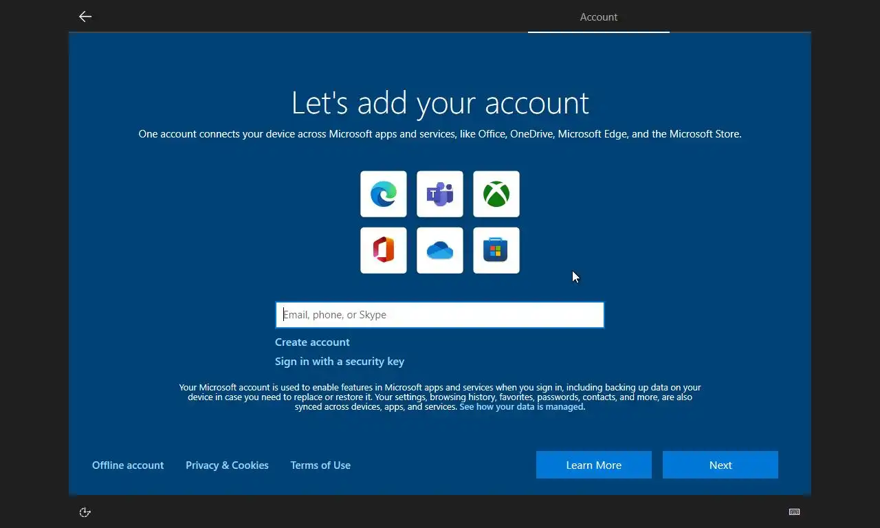This screenshot has width=880, height=528.
Task: Click the "Let's add your account" heading
Action: point(440,103)
